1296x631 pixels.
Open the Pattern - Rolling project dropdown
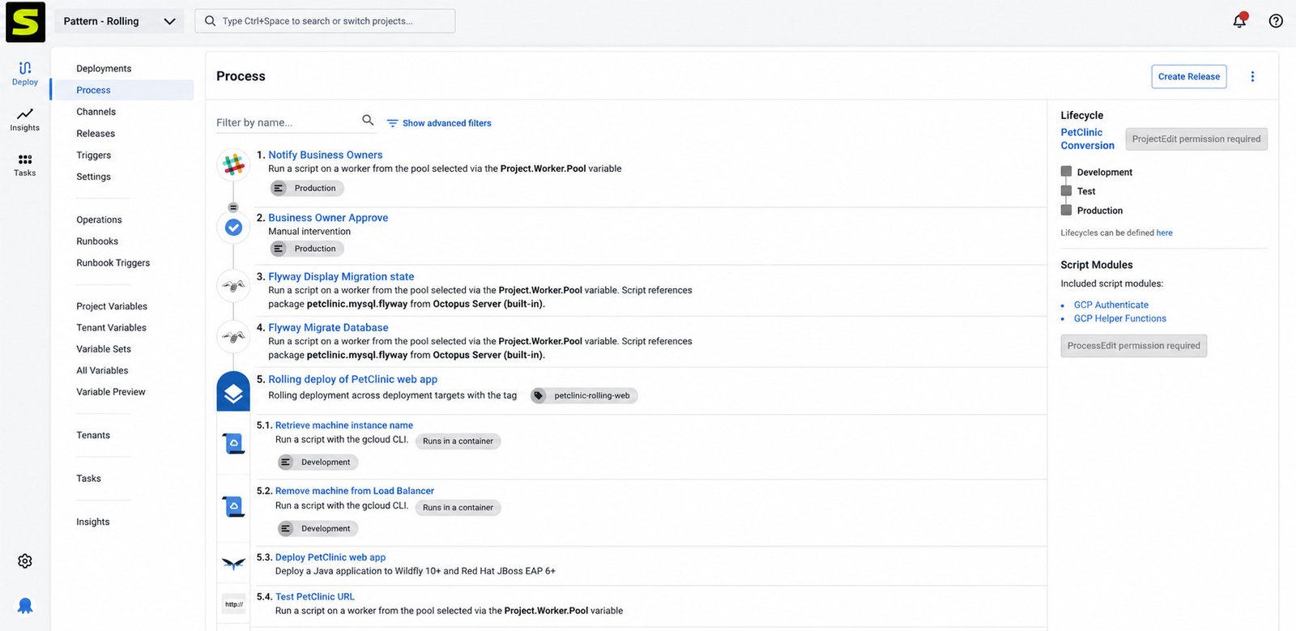click(x=119, y=21)
